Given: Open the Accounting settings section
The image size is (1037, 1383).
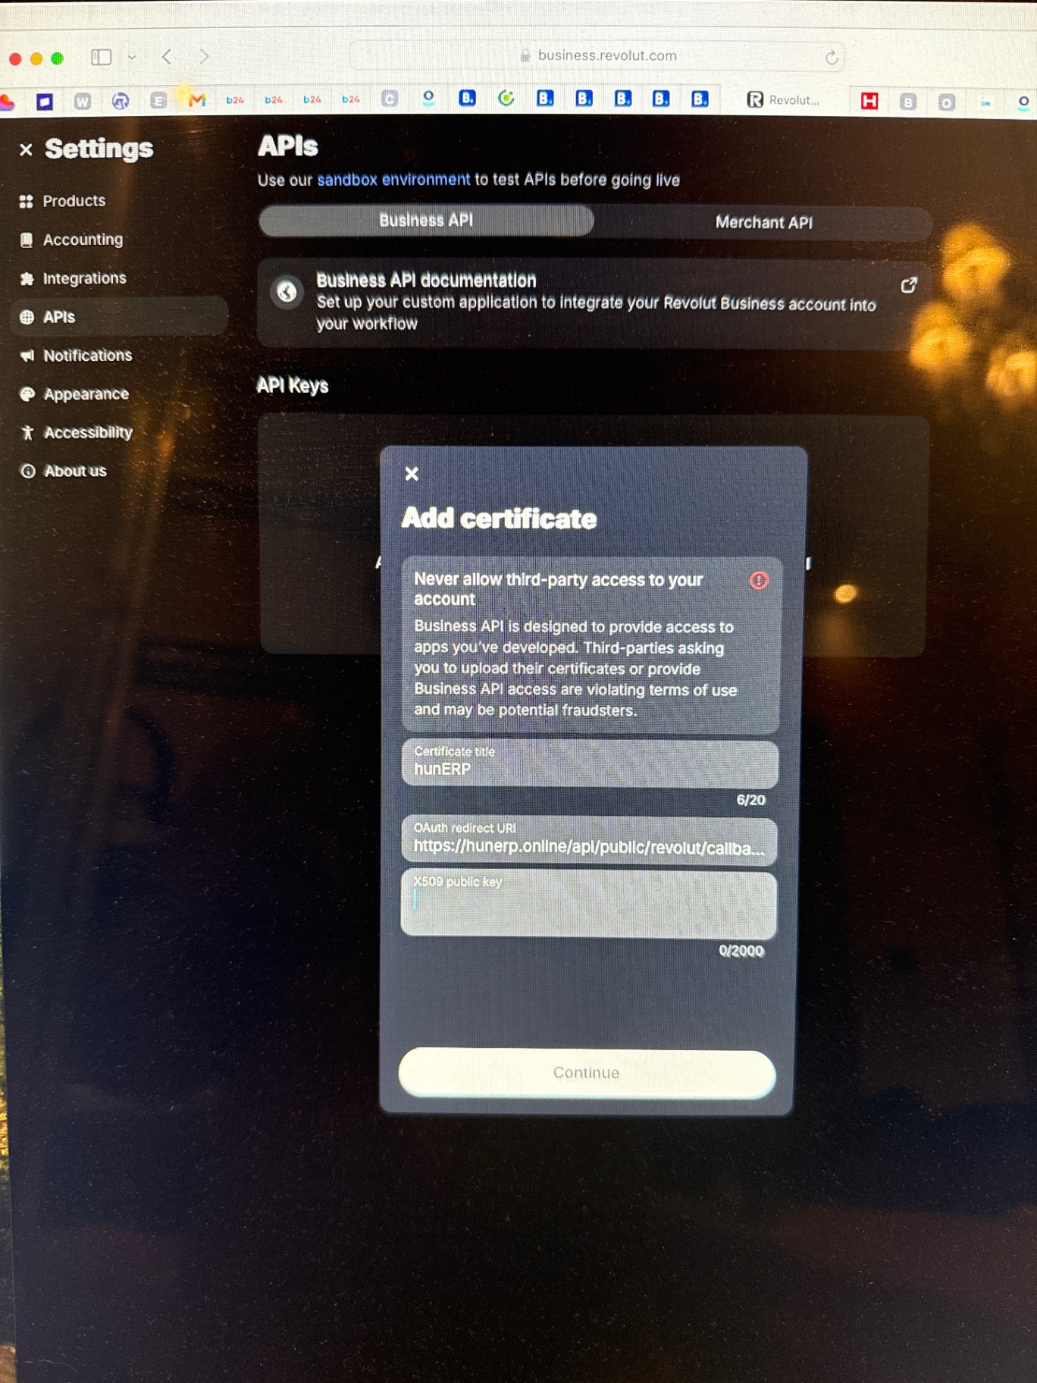Looking at the screenshot, I should tap(83, 240).
